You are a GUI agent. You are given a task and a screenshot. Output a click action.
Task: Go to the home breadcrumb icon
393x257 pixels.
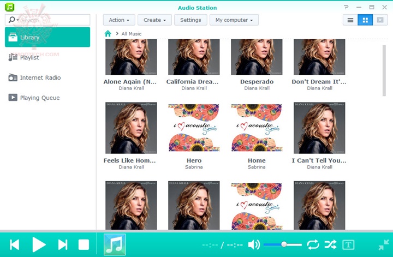(108, 34)
